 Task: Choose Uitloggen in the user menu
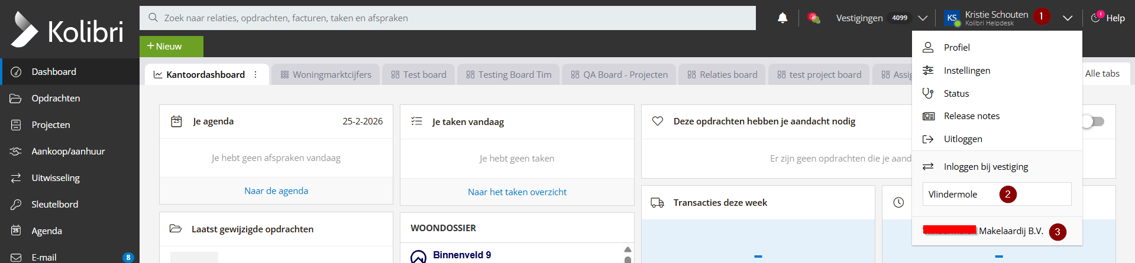[x=962, y=139]
